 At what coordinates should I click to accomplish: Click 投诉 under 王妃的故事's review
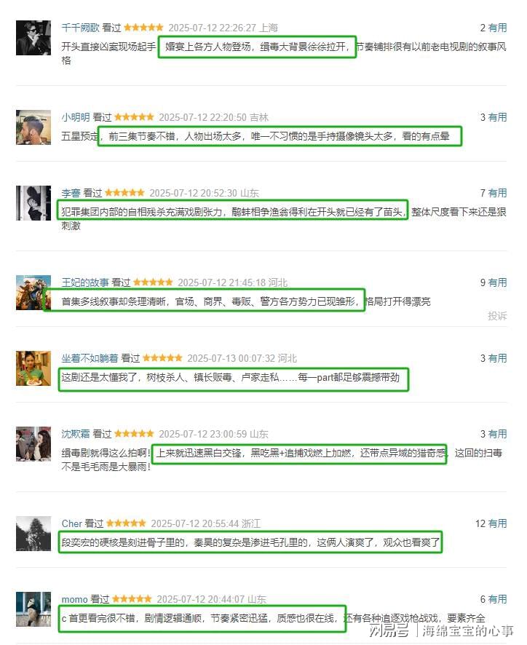click(497, 316)
